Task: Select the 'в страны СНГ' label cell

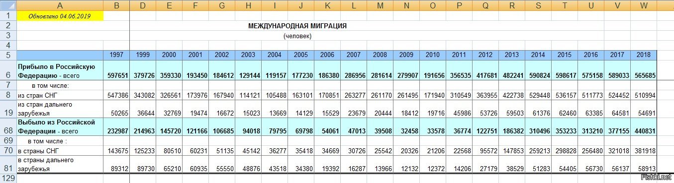Action: [60, 150]
